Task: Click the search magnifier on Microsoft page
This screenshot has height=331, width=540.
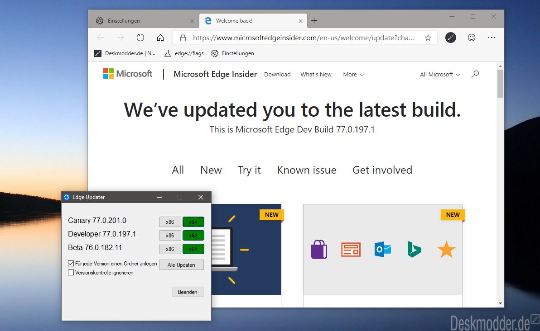Action: (x=475, y=74)
